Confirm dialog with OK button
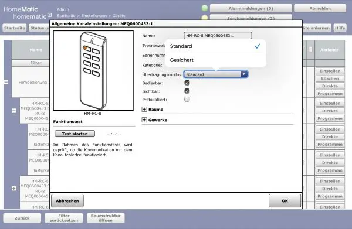The width and height of the screenshot is (352, 229). pyautogui.click(x=285, y=201)
